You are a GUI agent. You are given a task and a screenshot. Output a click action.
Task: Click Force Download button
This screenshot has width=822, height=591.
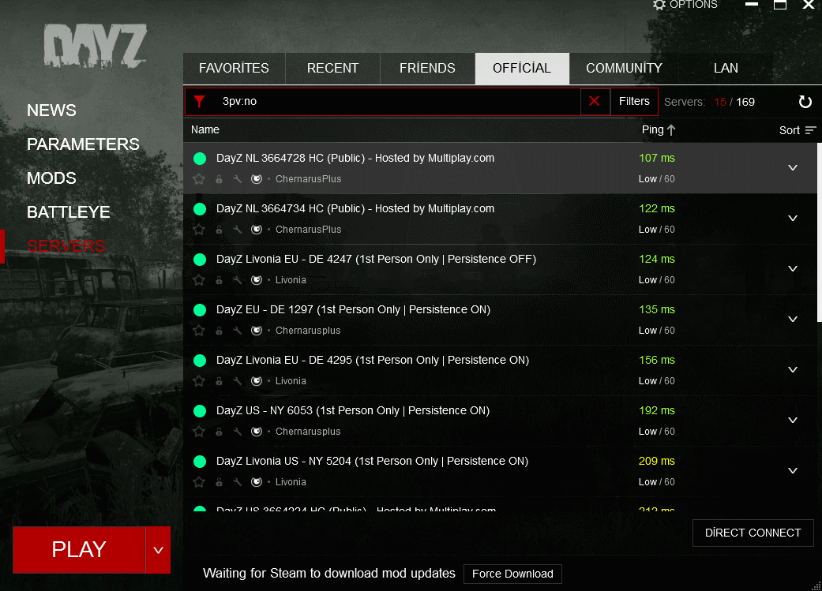512,574
